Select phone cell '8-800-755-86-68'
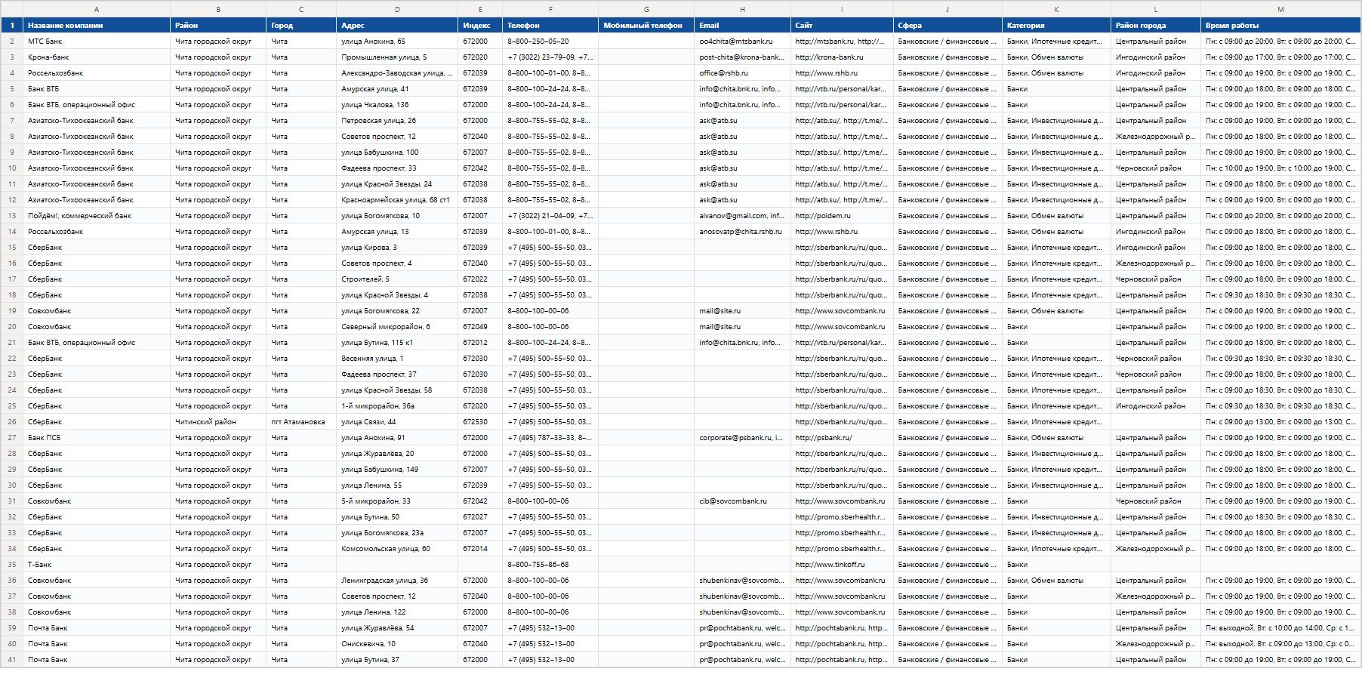 (x=550, y=565)
